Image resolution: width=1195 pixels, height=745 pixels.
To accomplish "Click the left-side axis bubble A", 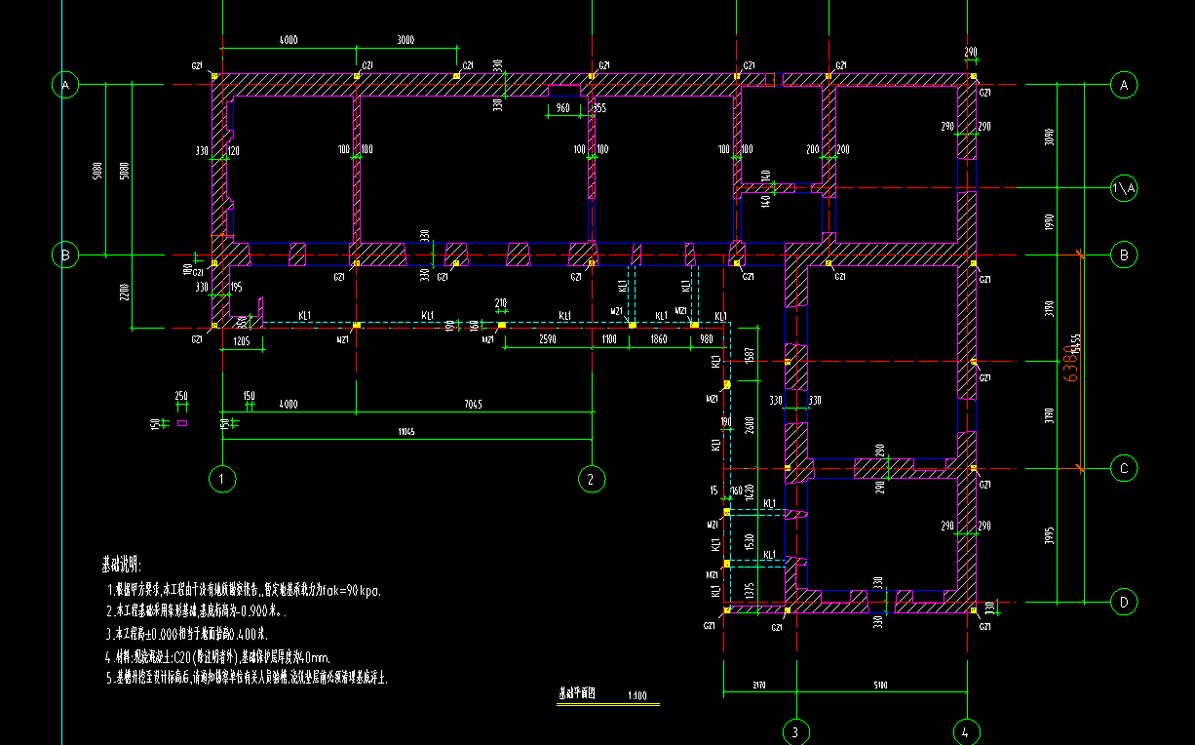I will coord(64,86).
